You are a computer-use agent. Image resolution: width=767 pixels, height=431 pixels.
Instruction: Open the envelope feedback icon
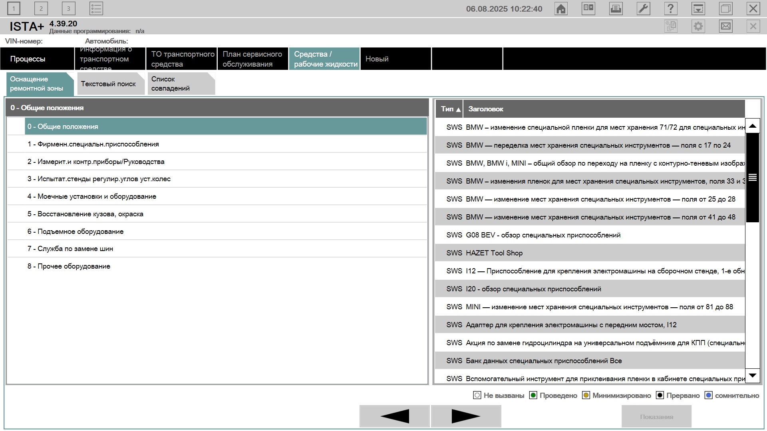(725, 26)
